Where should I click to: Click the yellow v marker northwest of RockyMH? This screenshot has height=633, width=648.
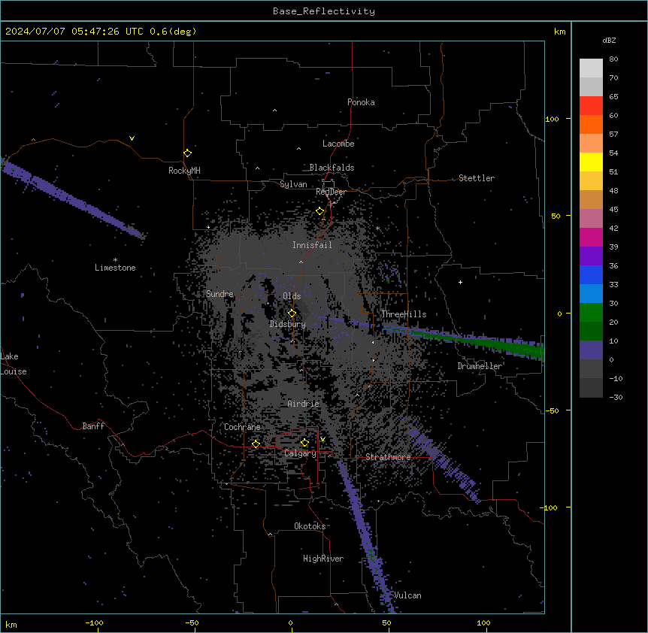(x=132, y=138)
